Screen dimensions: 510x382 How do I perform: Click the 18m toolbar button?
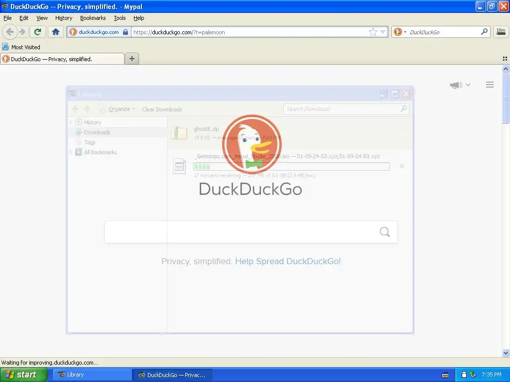tap(501, 31)
